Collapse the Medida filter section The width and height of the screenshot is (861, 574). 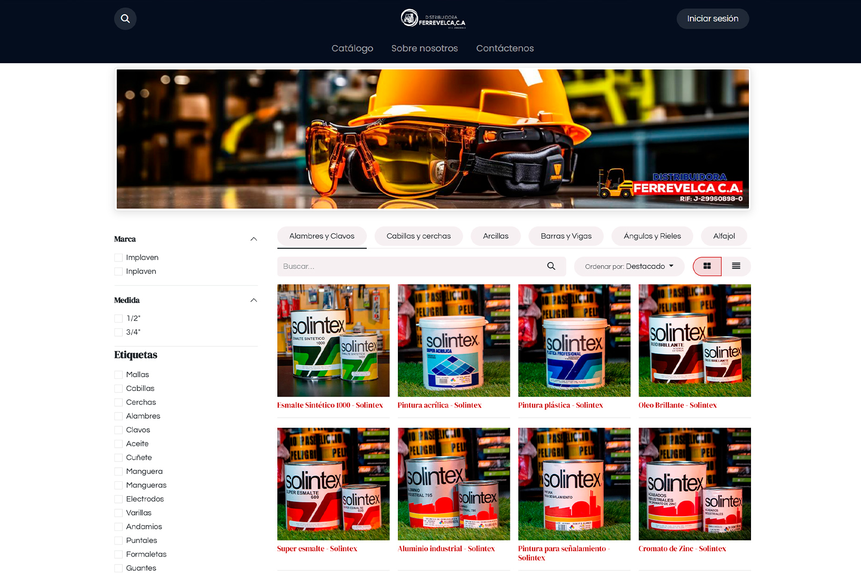(254, 300)
